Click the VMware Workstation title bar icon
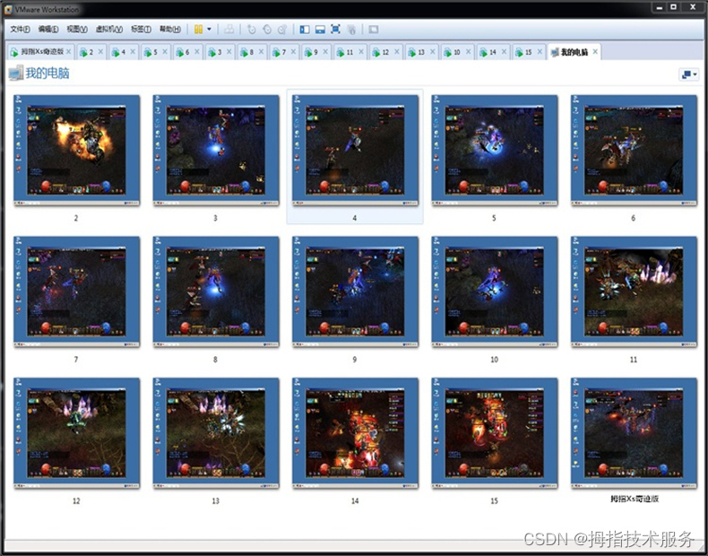The height and width of the screenshot is (556, 708). [8, 10]
